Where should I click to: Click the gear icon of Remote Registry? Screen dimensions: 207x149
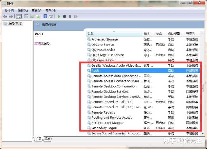[x=89, y=112]
